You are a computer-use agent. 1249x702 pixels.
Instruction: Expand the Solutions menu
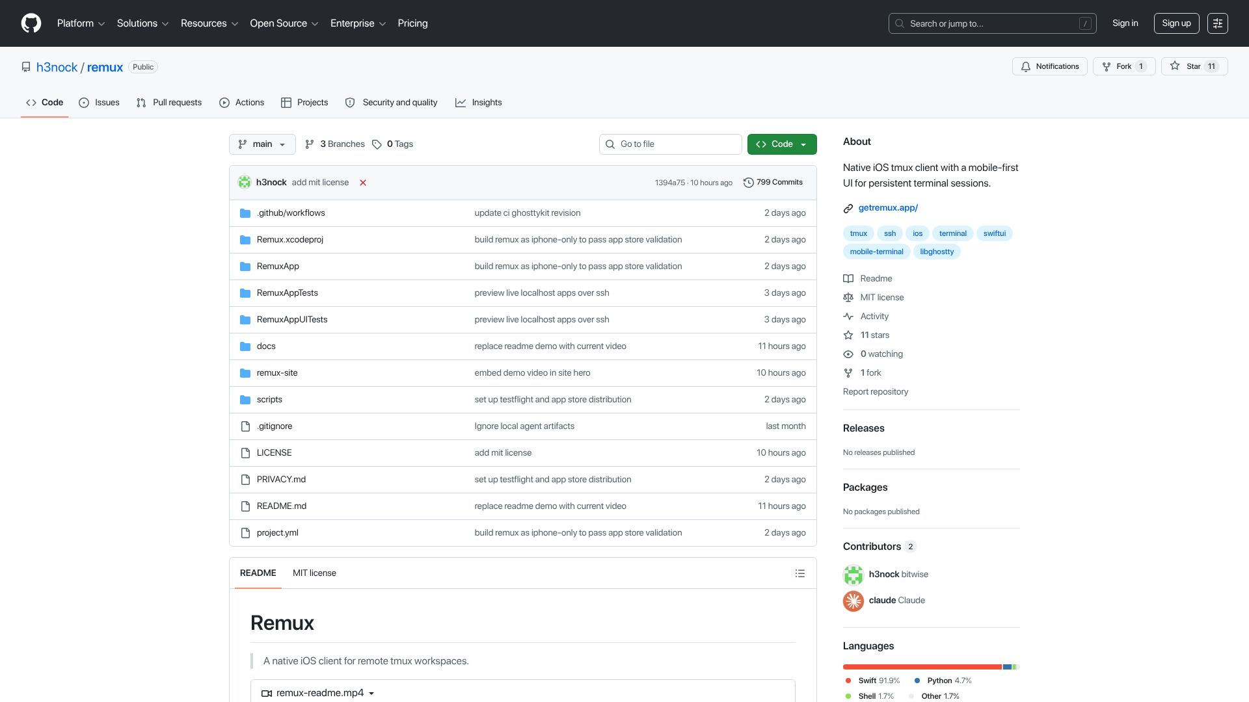pyautogui.click(x=142, y=23)
